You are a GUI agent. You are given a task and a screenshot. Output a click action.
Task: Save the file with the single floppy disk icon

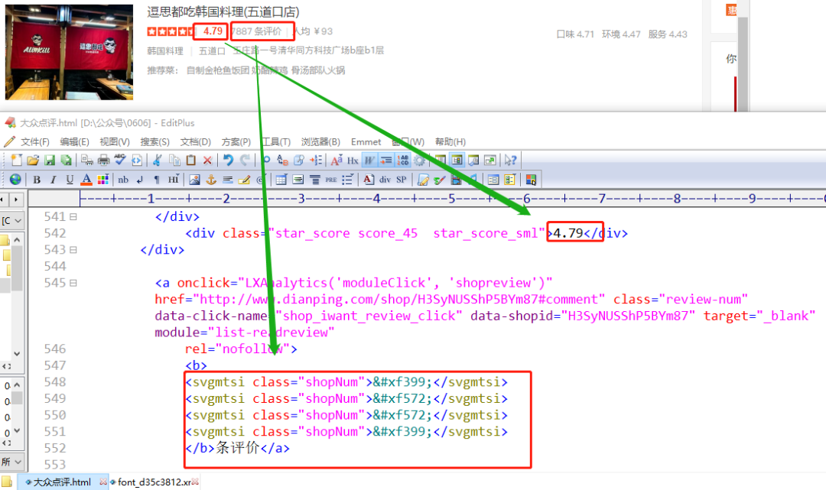click(50, 160)
